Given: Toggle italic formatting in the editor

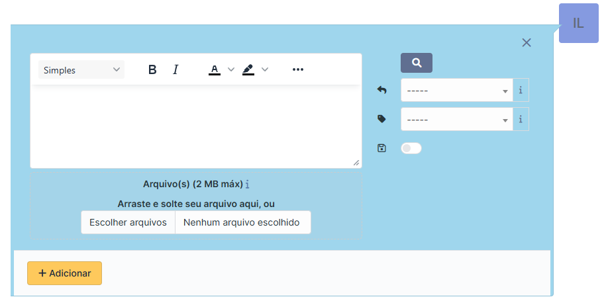Looking at the screenshot, I should coord(176,69).
